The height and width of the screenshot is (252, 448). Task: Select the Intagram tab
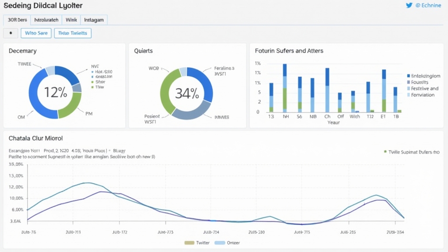point(94,20)
